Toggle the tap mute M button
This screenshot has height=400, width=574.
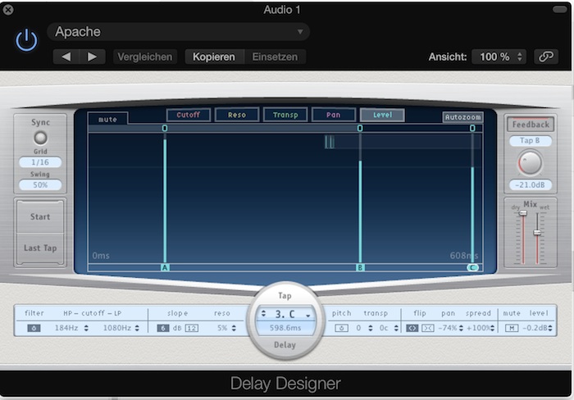[511, 328]
